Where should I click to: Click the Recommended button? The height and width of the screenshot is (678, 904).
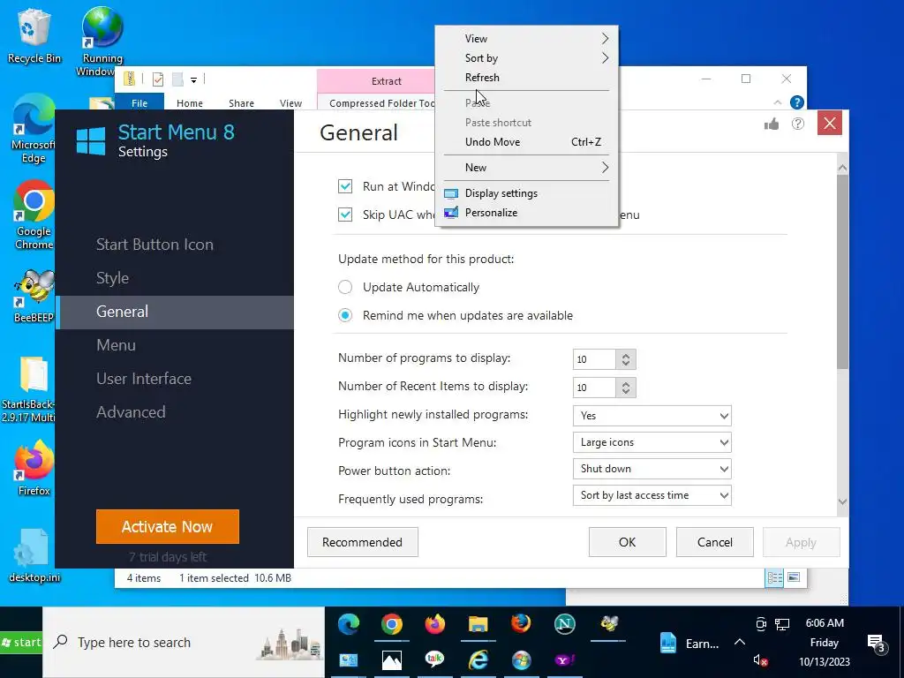(363, 542)
